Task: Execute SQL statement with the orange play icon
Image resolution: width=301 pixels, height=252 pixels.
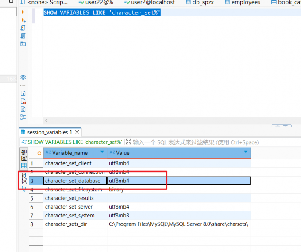Action: coord(23,12)
